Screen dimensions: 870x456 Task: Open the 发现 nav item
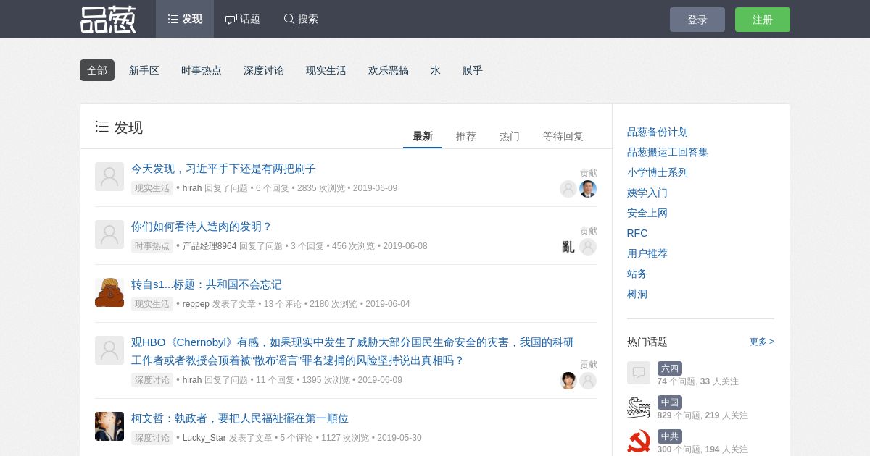[x=185, y=19]
